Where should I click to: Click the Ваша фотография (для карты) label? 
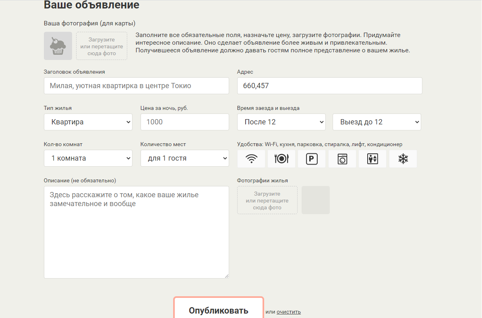[89, 23]
